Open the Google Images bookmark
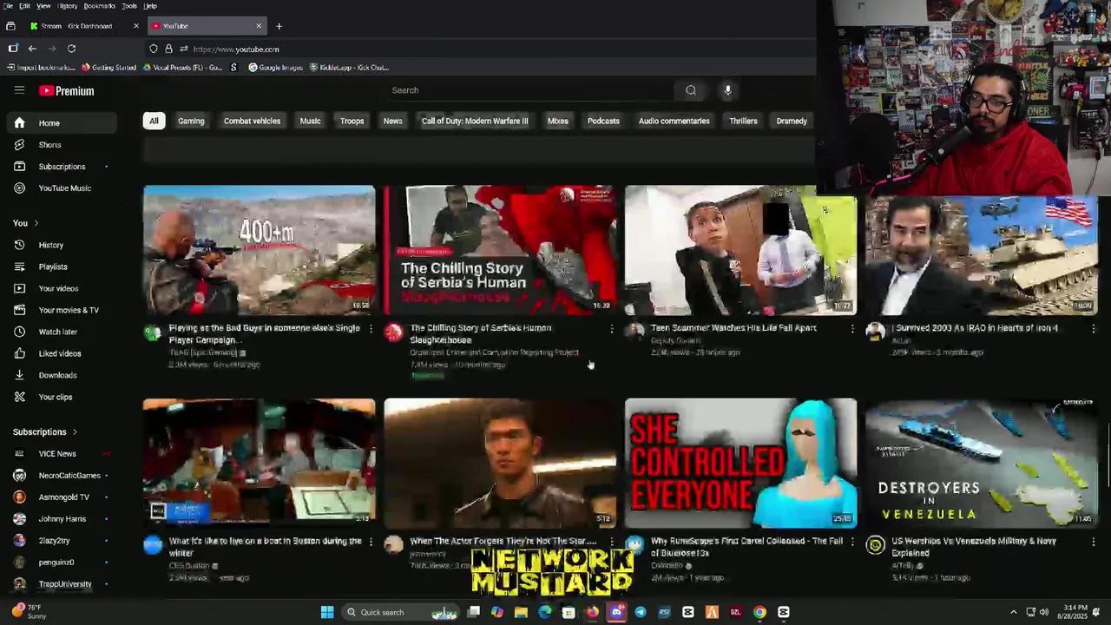Image resolution: width=1111 pixels, height=625 pixels. 275,67
